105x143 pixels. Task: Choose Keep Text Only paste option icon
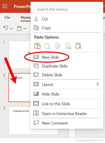click(x=79, y=46)
